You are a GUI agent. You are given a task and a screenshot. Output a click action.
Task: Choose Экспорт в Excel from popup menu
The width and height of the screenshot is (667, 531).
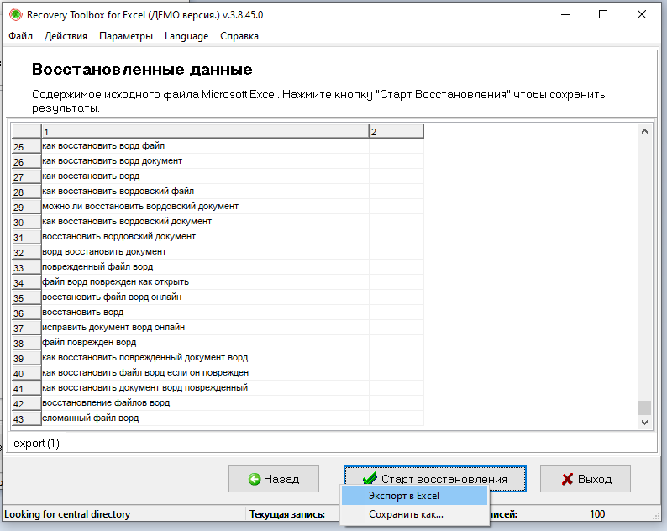[414, 496]
